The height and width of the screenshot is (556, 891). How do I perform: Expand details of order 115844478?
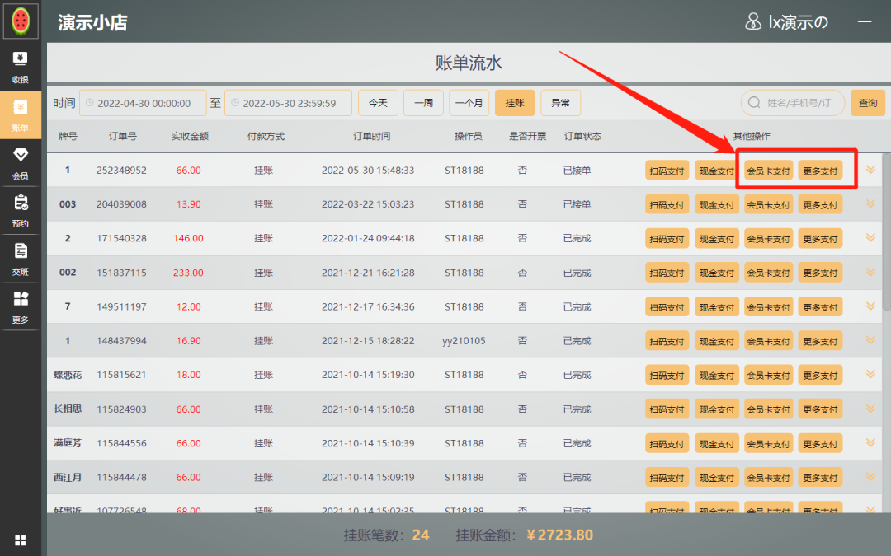click(870, 477)
